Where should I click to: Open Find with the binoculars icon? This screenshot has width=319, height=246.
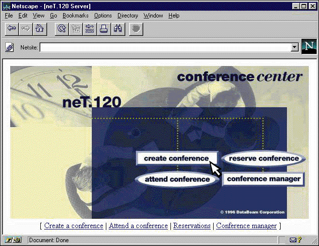118,29
